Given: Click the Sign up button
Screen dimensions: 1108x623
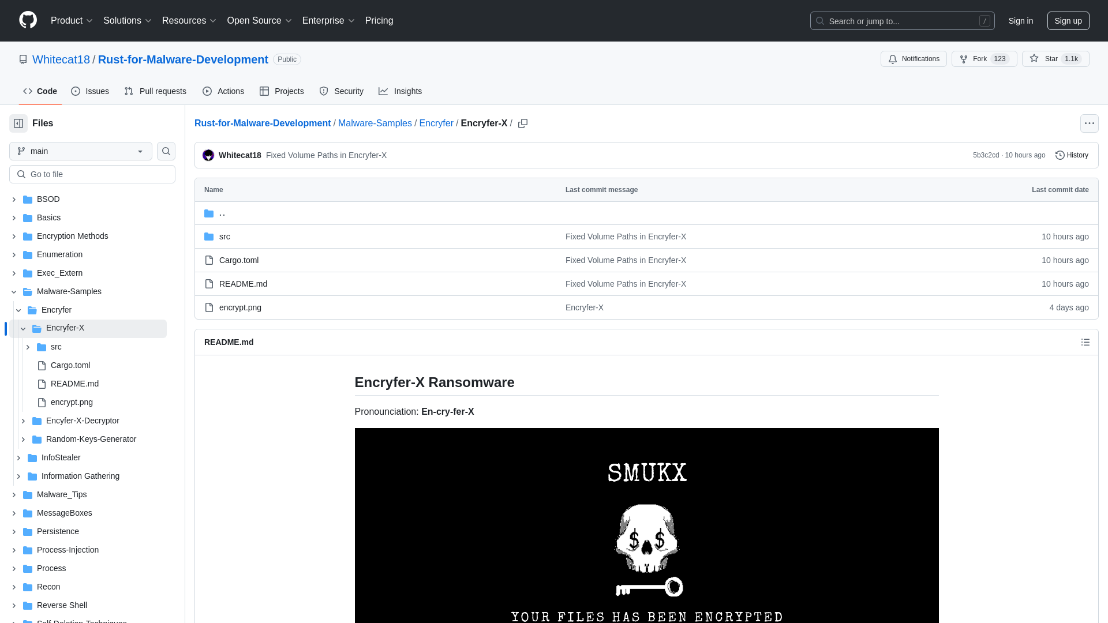Looking at the screenshot, I should click(1068, 21).
